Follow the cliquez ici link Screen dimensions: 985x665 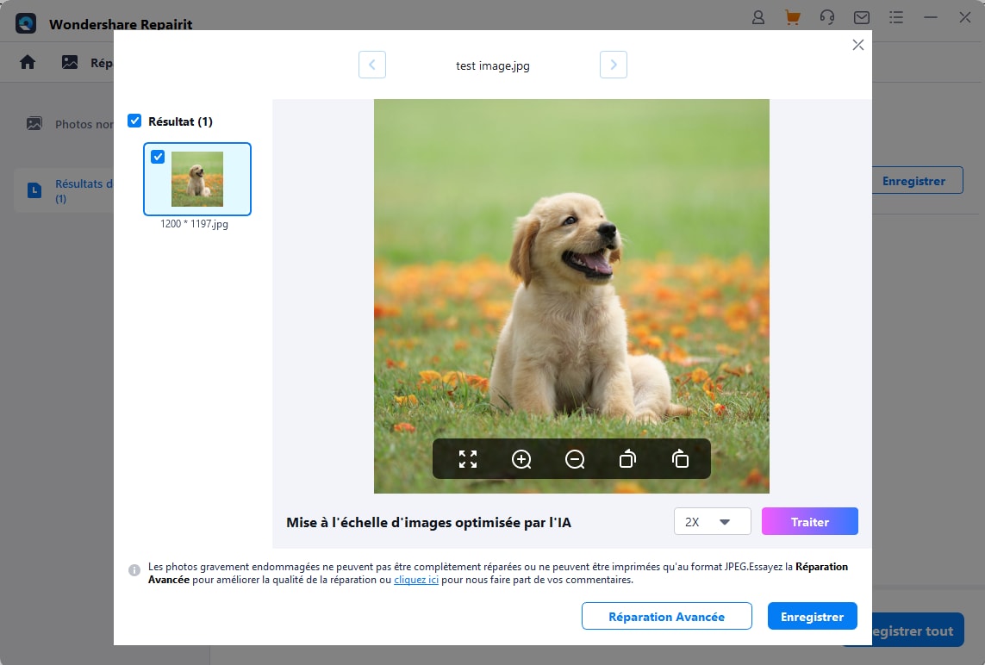coord(416,580)
